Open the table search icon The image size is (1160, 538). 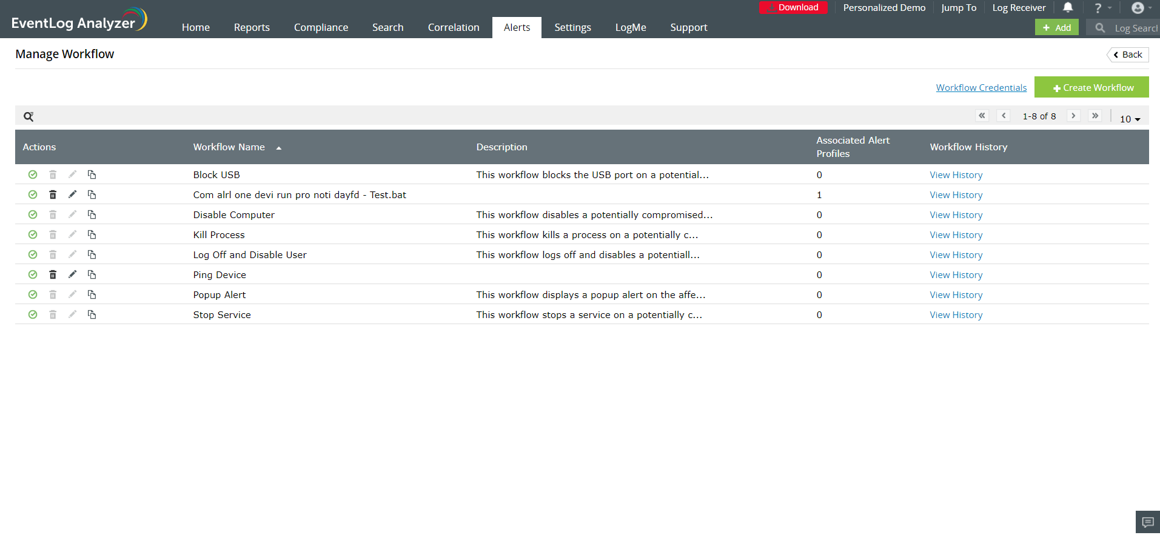(28, 116)
